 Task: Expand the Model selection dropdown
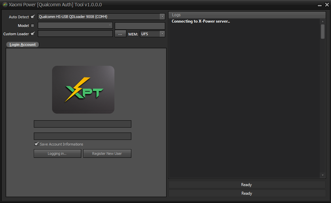pyautogui.click(x=110, y=26)
